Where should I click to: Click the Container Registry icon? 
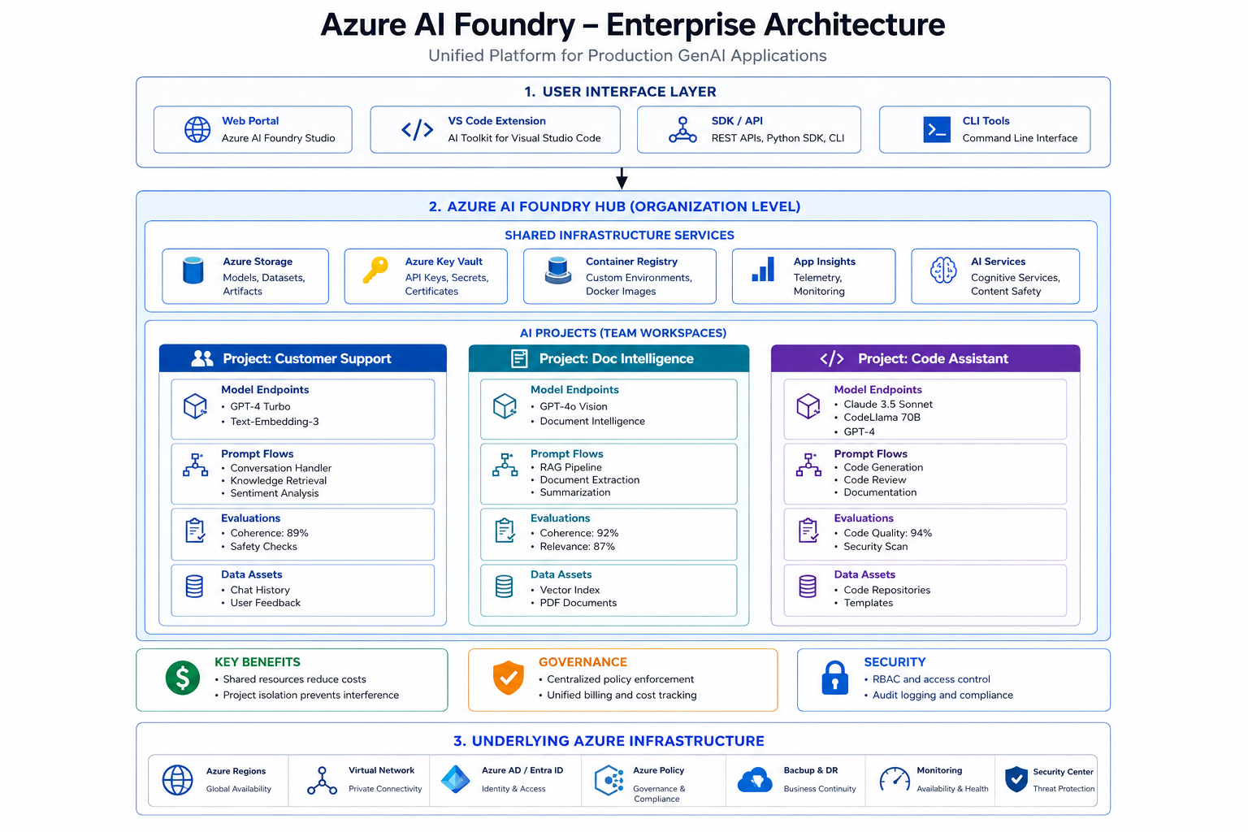pos(558,271)
